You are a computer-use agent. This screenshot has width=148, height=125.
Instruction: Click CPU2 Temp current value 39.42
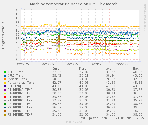tap(57, 76)
